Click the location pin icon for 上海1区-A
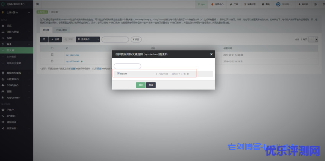Viewport: 325px width, 161px height. click(x=3, y=12)
